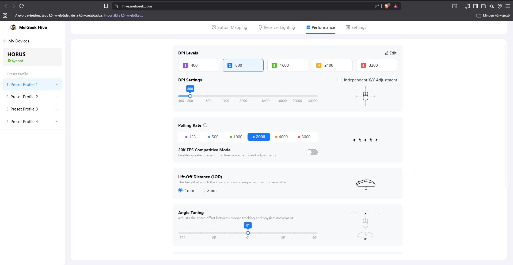Reload the page with refresh icon
Screen dimensions: 513x265
[22, 6]
